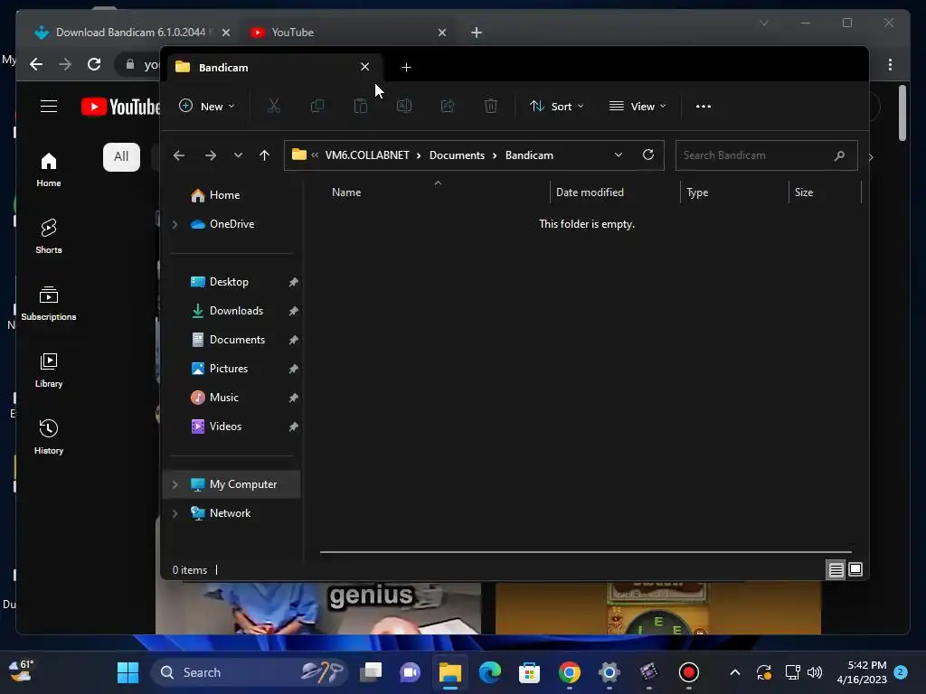
Task: Open the View dropdown in File Explorer
Action: pos(638,107)
